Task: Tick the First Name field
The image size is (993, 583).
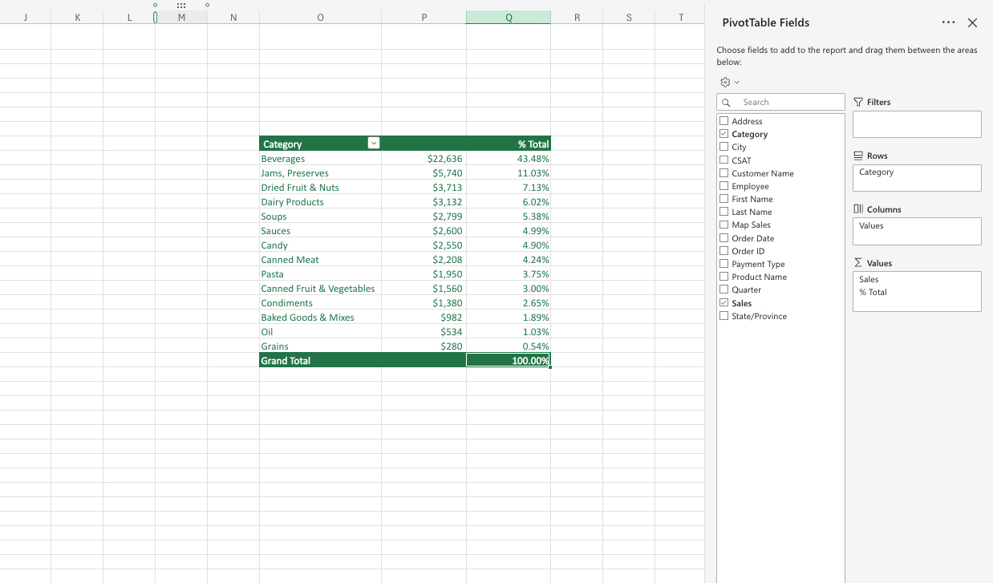Action: [x=724, y=199]
